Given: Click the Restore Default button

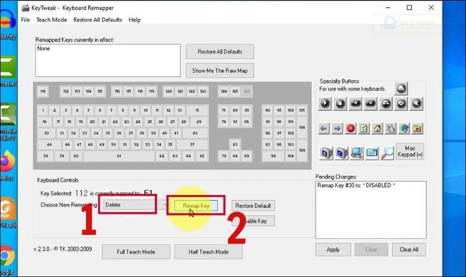Looking at the screenshot, I should [x=253, y=206].
